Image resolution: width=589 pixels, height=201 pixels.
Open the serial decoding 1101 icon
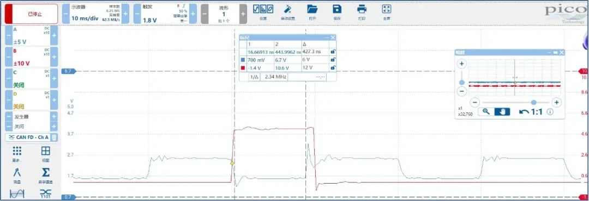pyautogui.click(x=45, y=194)
